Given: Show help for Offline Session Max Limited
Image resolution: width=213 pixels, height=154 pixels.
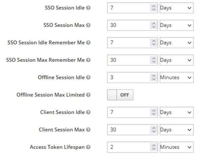Looking at the screenshot, I should [89, 95].
